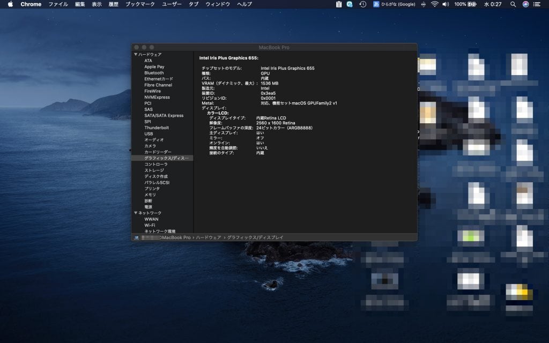Select FireWire in sidebar
Image resolution: width=549 pixels, height=343 pixels.
[152, 91]
